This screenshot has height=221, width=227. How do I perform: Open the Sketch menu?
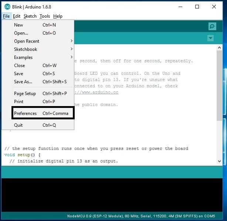pyautogui.click(x=30, y=16)
